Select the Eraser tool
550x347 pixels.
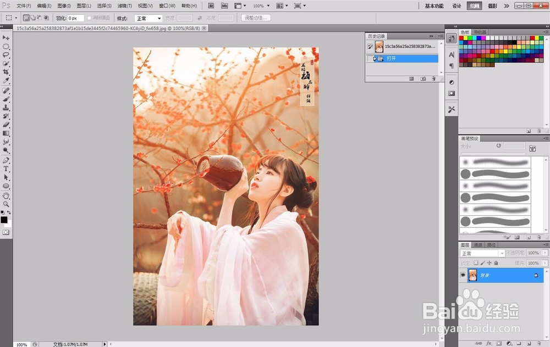[6, 125]
